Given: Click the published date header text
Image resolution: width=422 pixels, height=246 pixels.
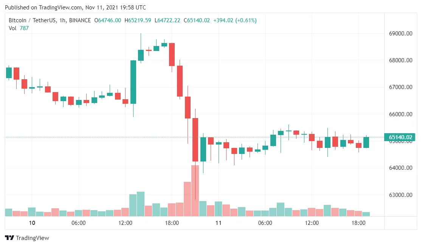Looking at the screenshot, I should point(75,8).
